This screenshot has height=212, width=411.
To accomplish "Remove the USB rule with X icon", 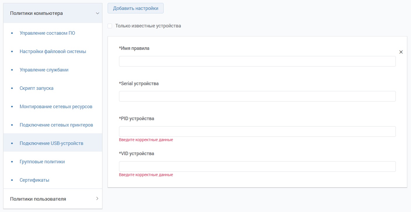I will (x=401, y=52).
